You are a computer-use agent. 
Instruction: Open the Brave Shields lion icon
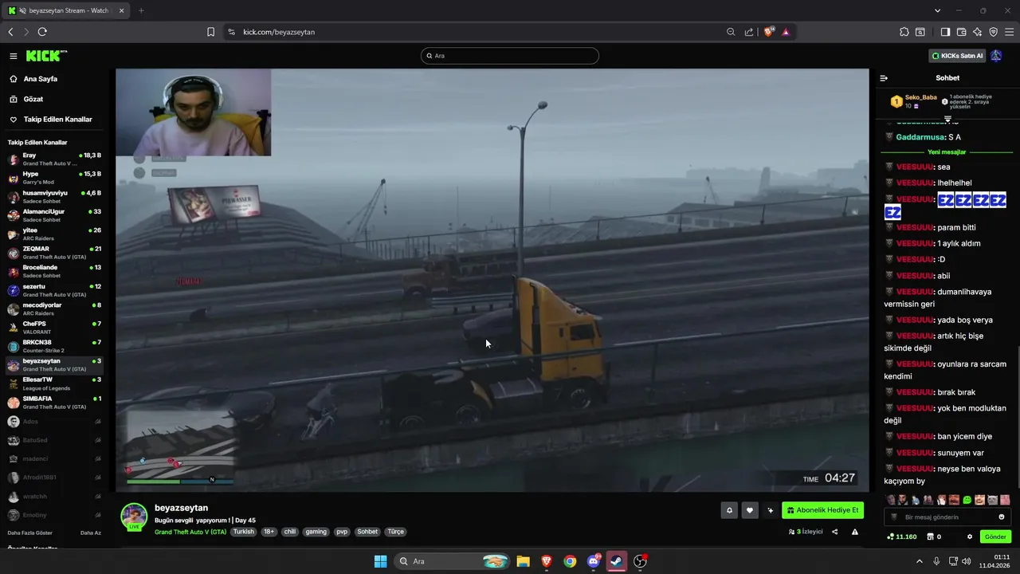(x=769, y=32)
